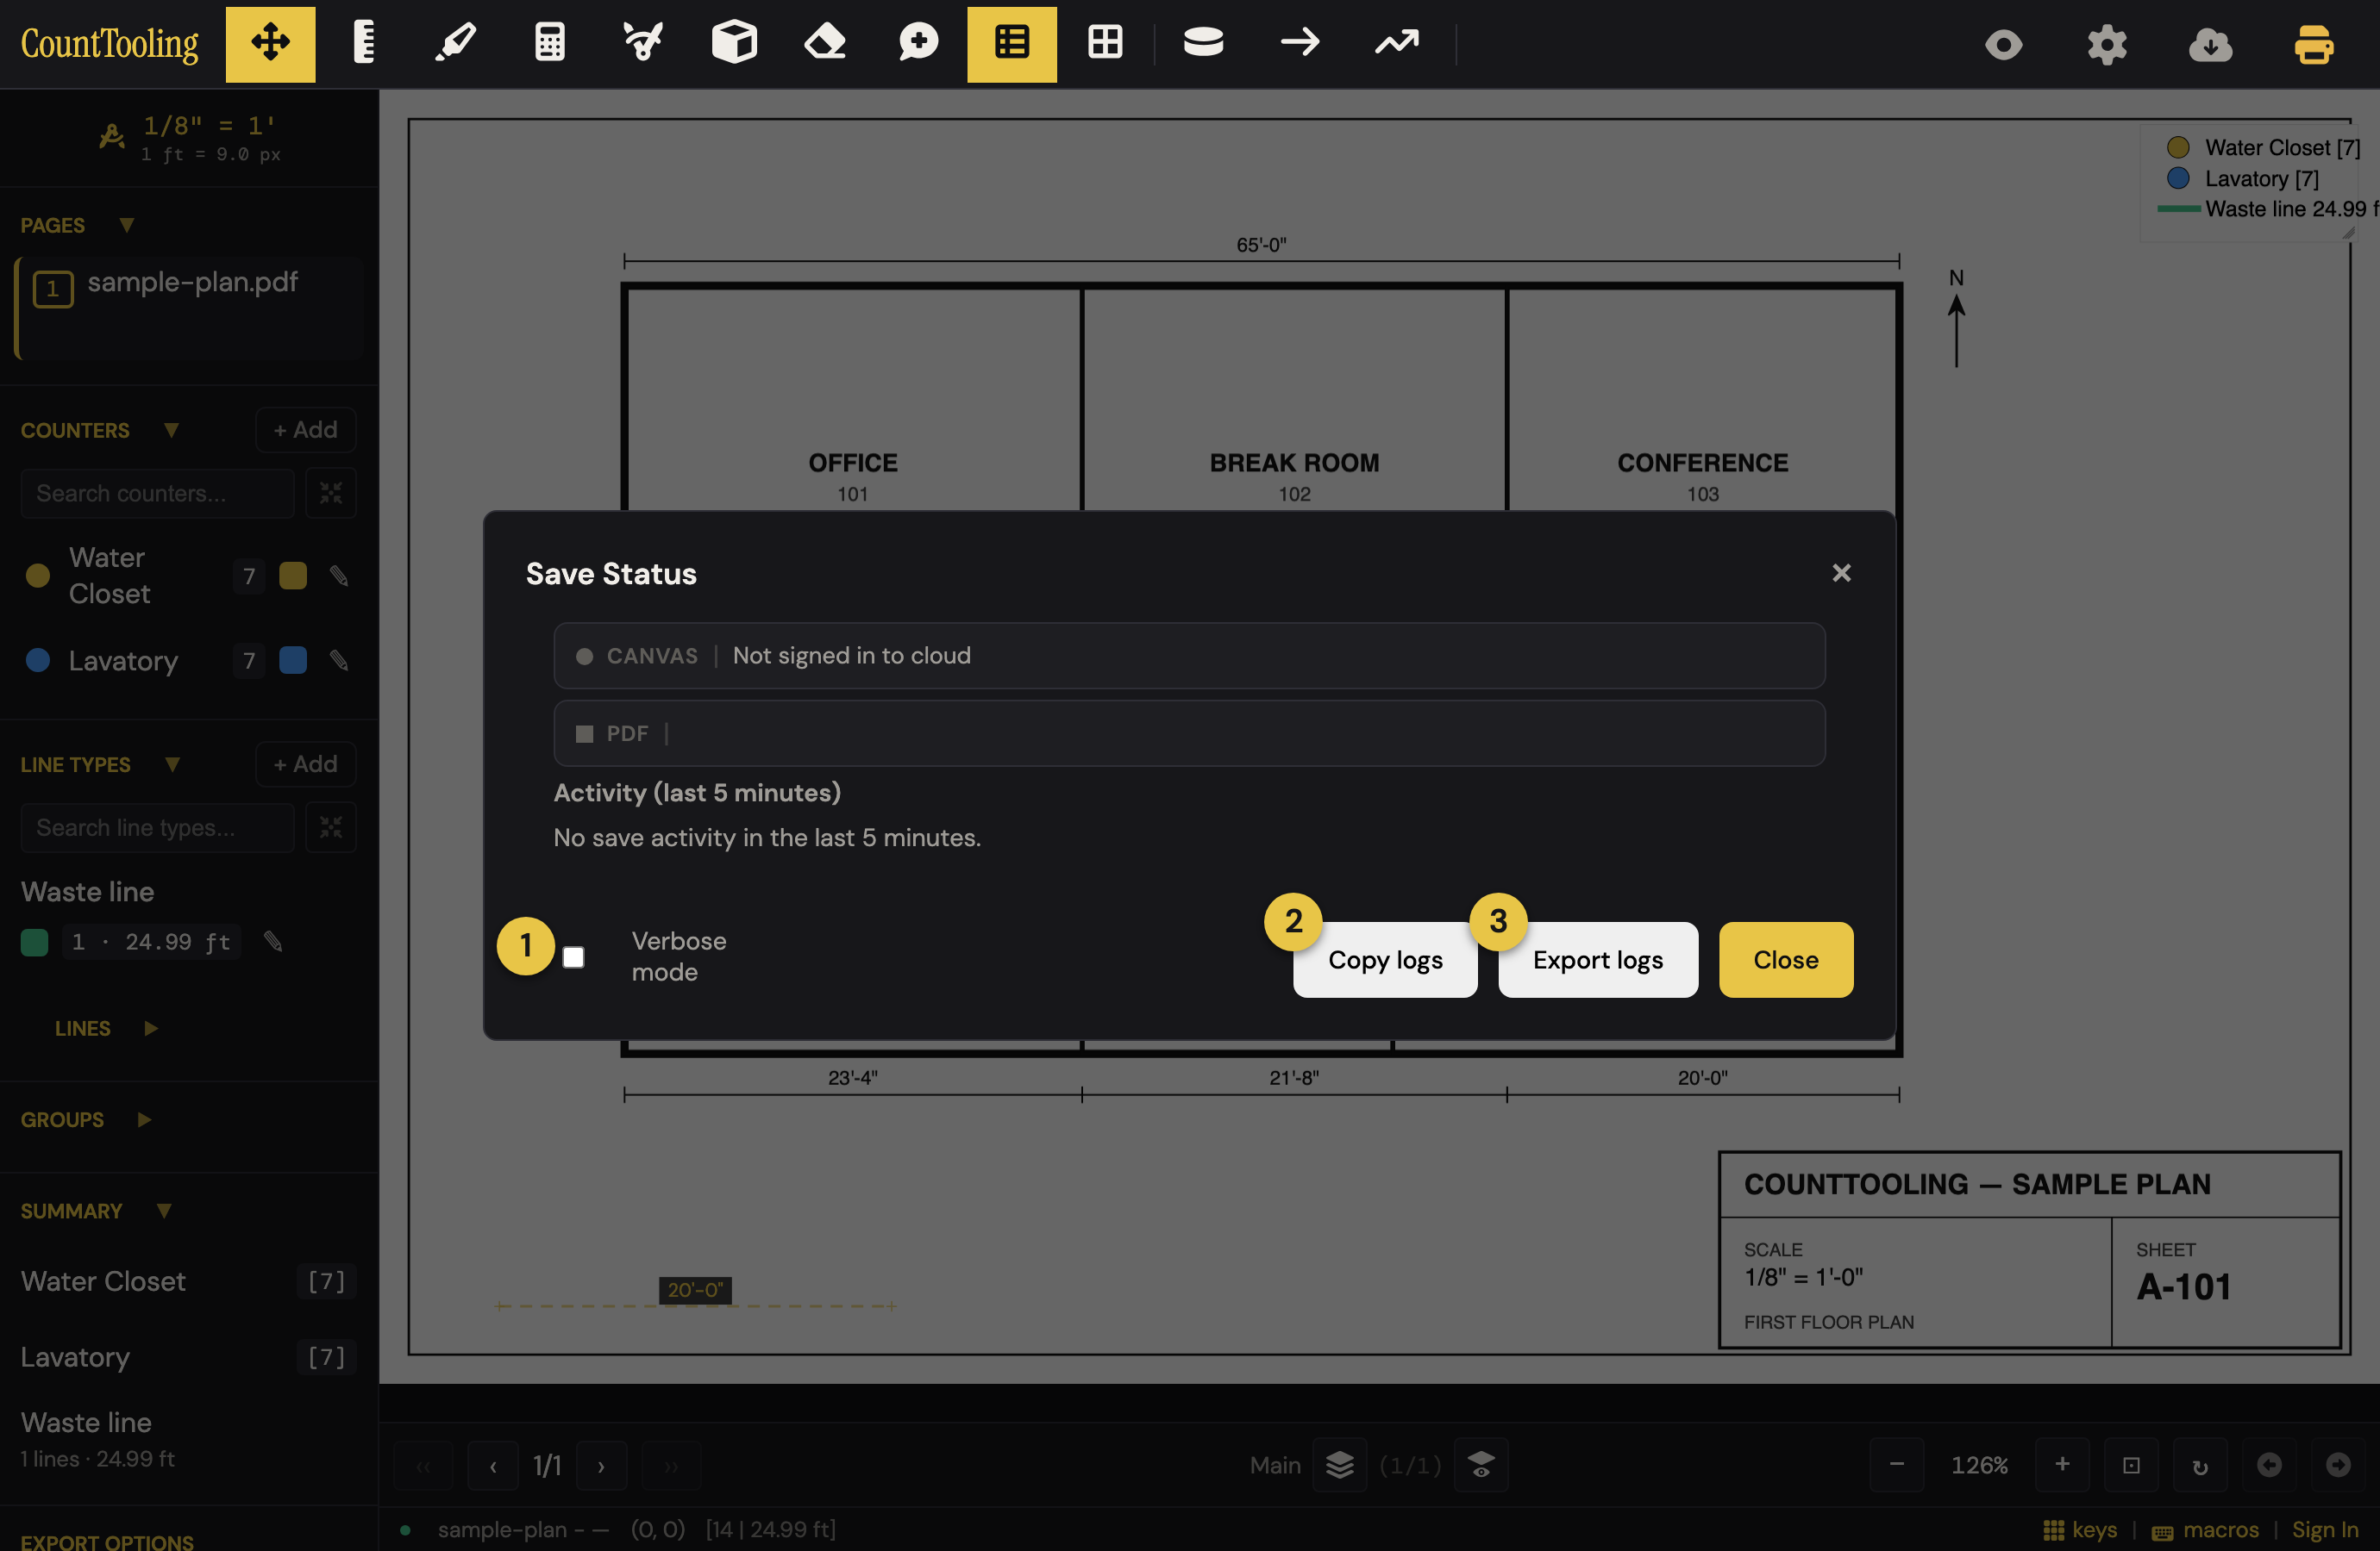This screenshot has height=1551, width=2380.
Task: Select the arrow tool
Action: (x=1299, y=44)
